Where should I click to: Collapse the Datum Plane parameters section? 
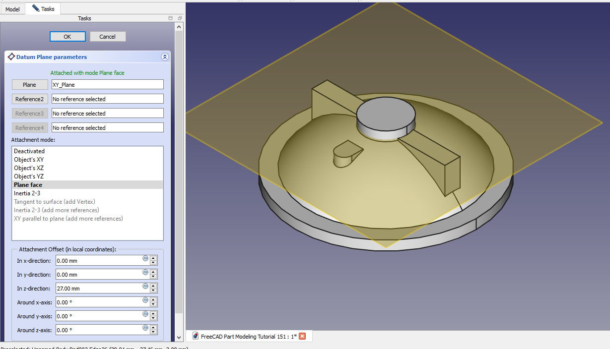[165, 57]
